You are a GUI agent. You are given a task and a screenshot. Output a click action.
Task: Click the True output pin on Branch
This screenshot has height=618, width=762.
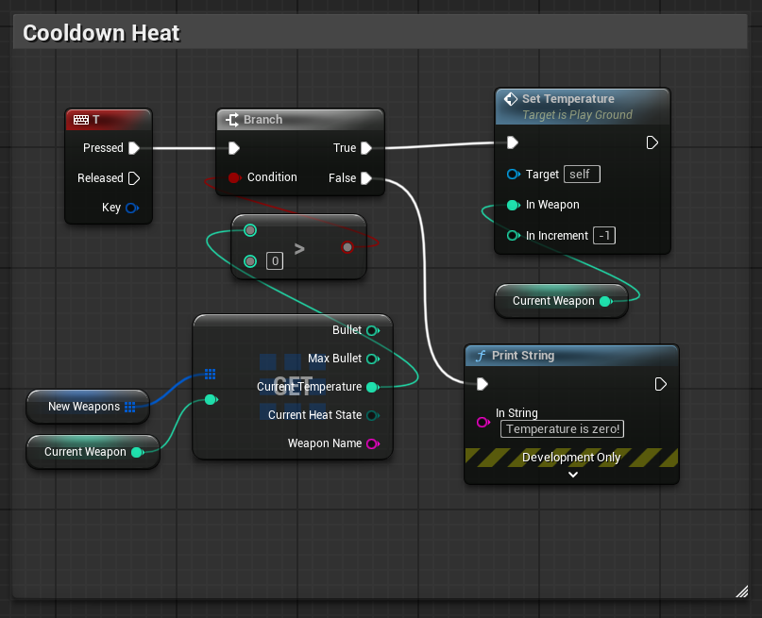tap(366, 148)
